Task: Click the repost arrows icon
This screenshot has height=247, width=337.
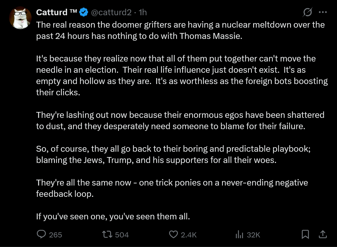Action: point(107,235)
